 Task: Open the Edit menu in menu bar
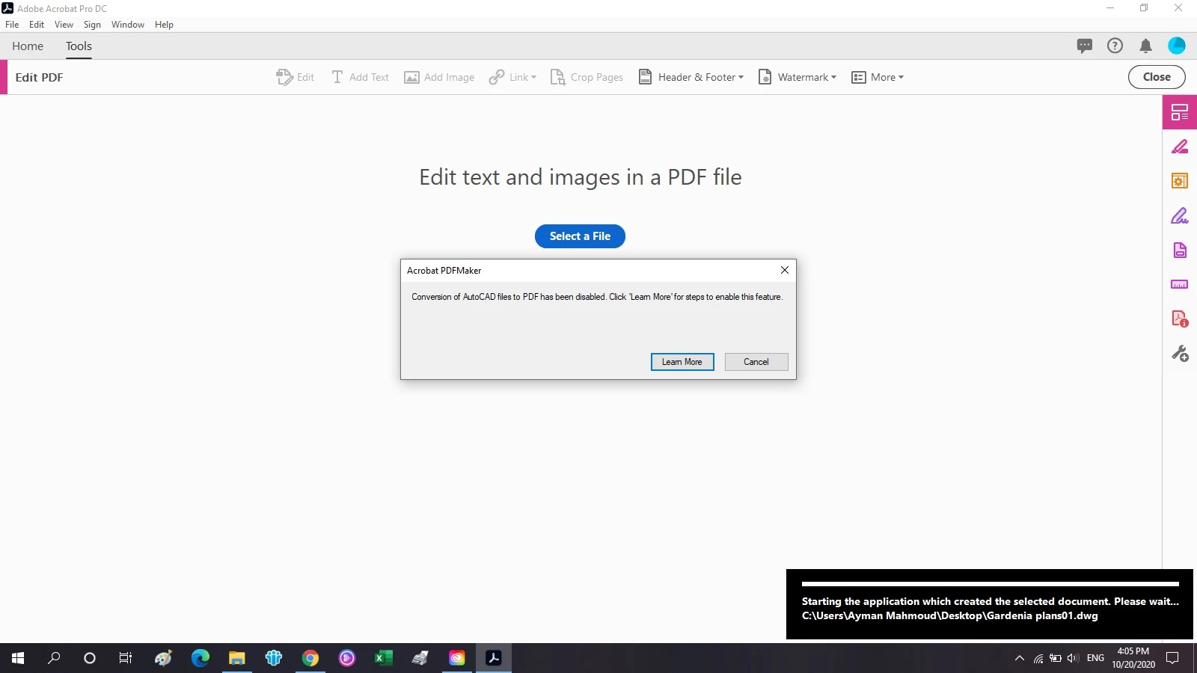37,25
